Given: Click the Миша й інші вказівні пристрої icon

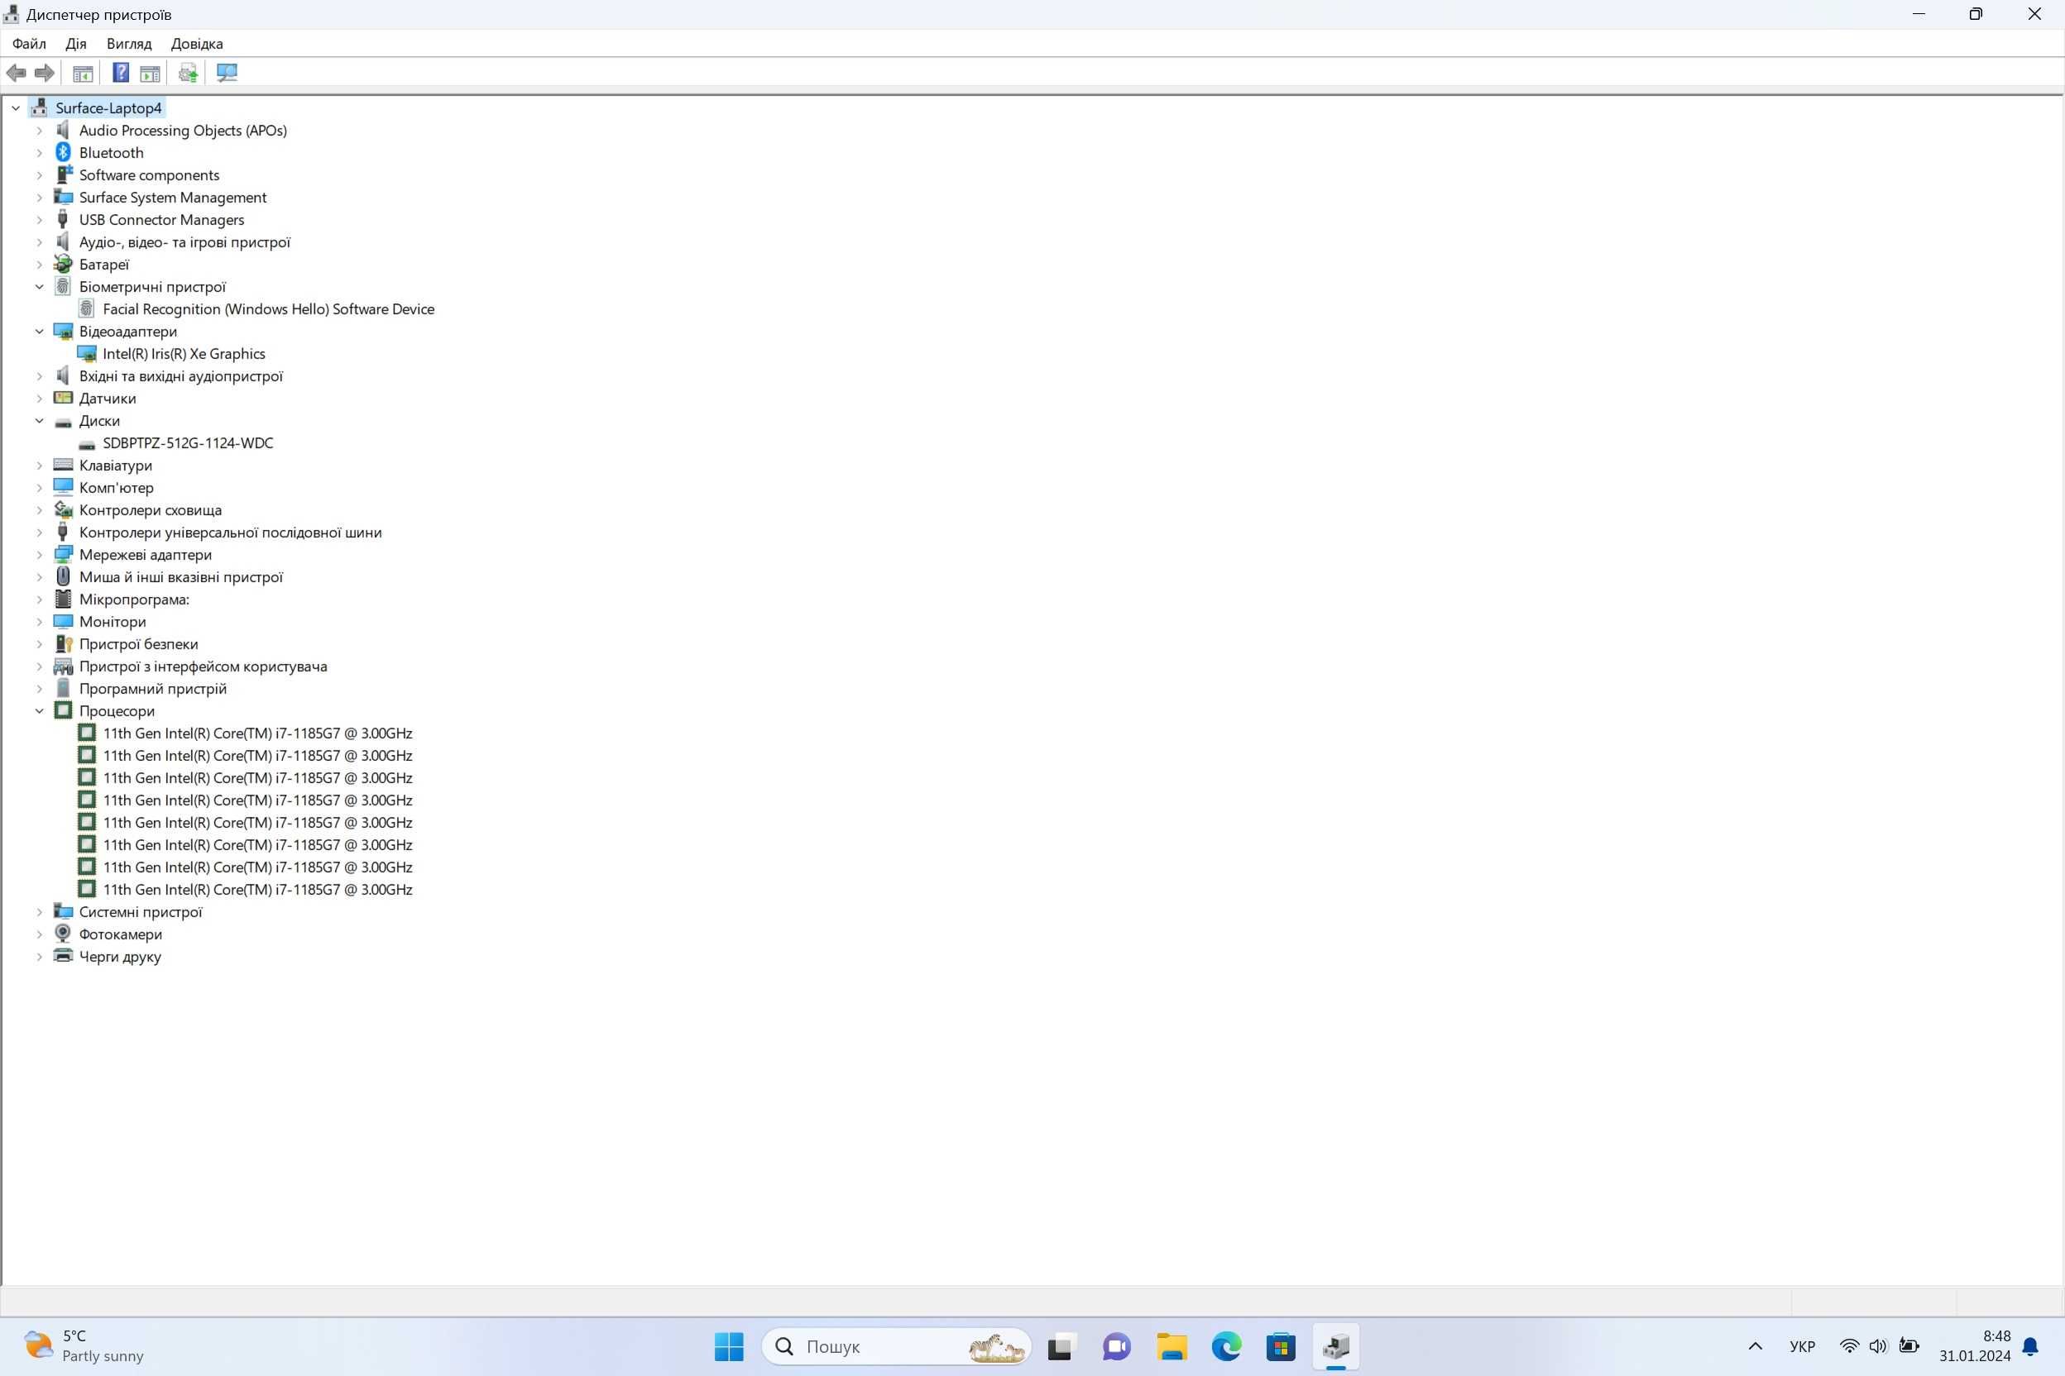Looking at the screenshot, I should [62, 576].
